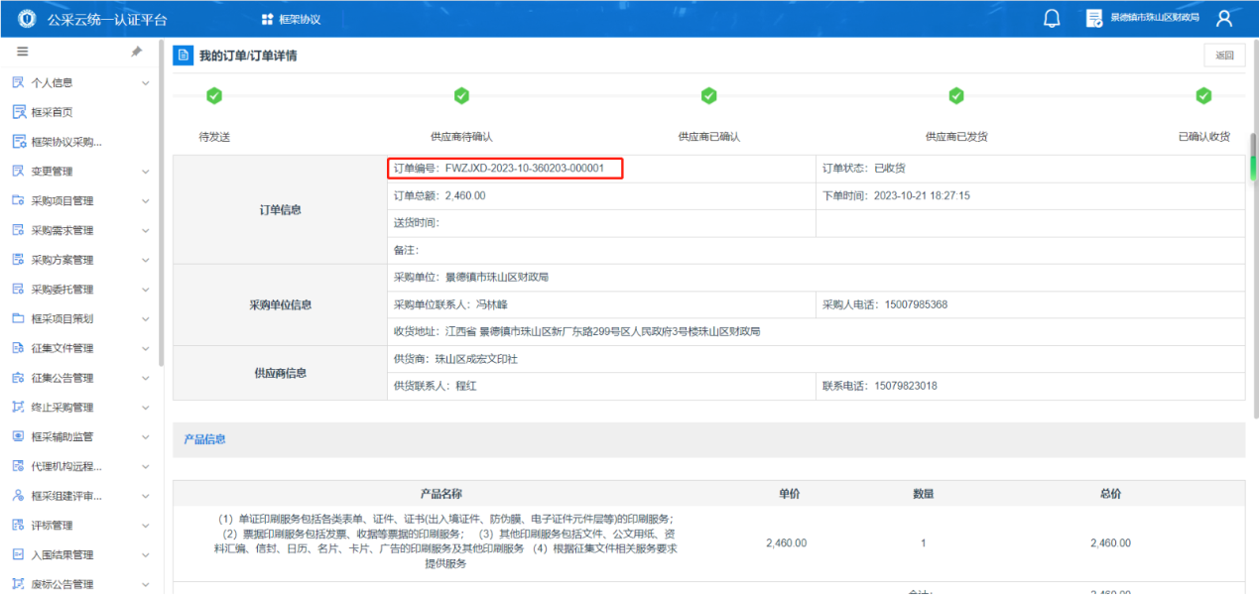Expand the 个人信息 sidebar chevron
The height and width of the screenshot is (601, 1259).
[146, 83]
